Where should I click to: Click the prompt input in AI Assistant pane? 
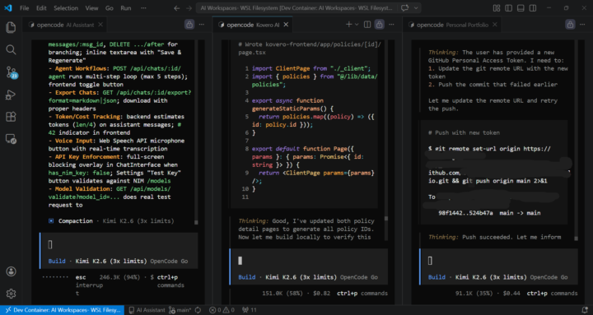click(x=119, y=245)
